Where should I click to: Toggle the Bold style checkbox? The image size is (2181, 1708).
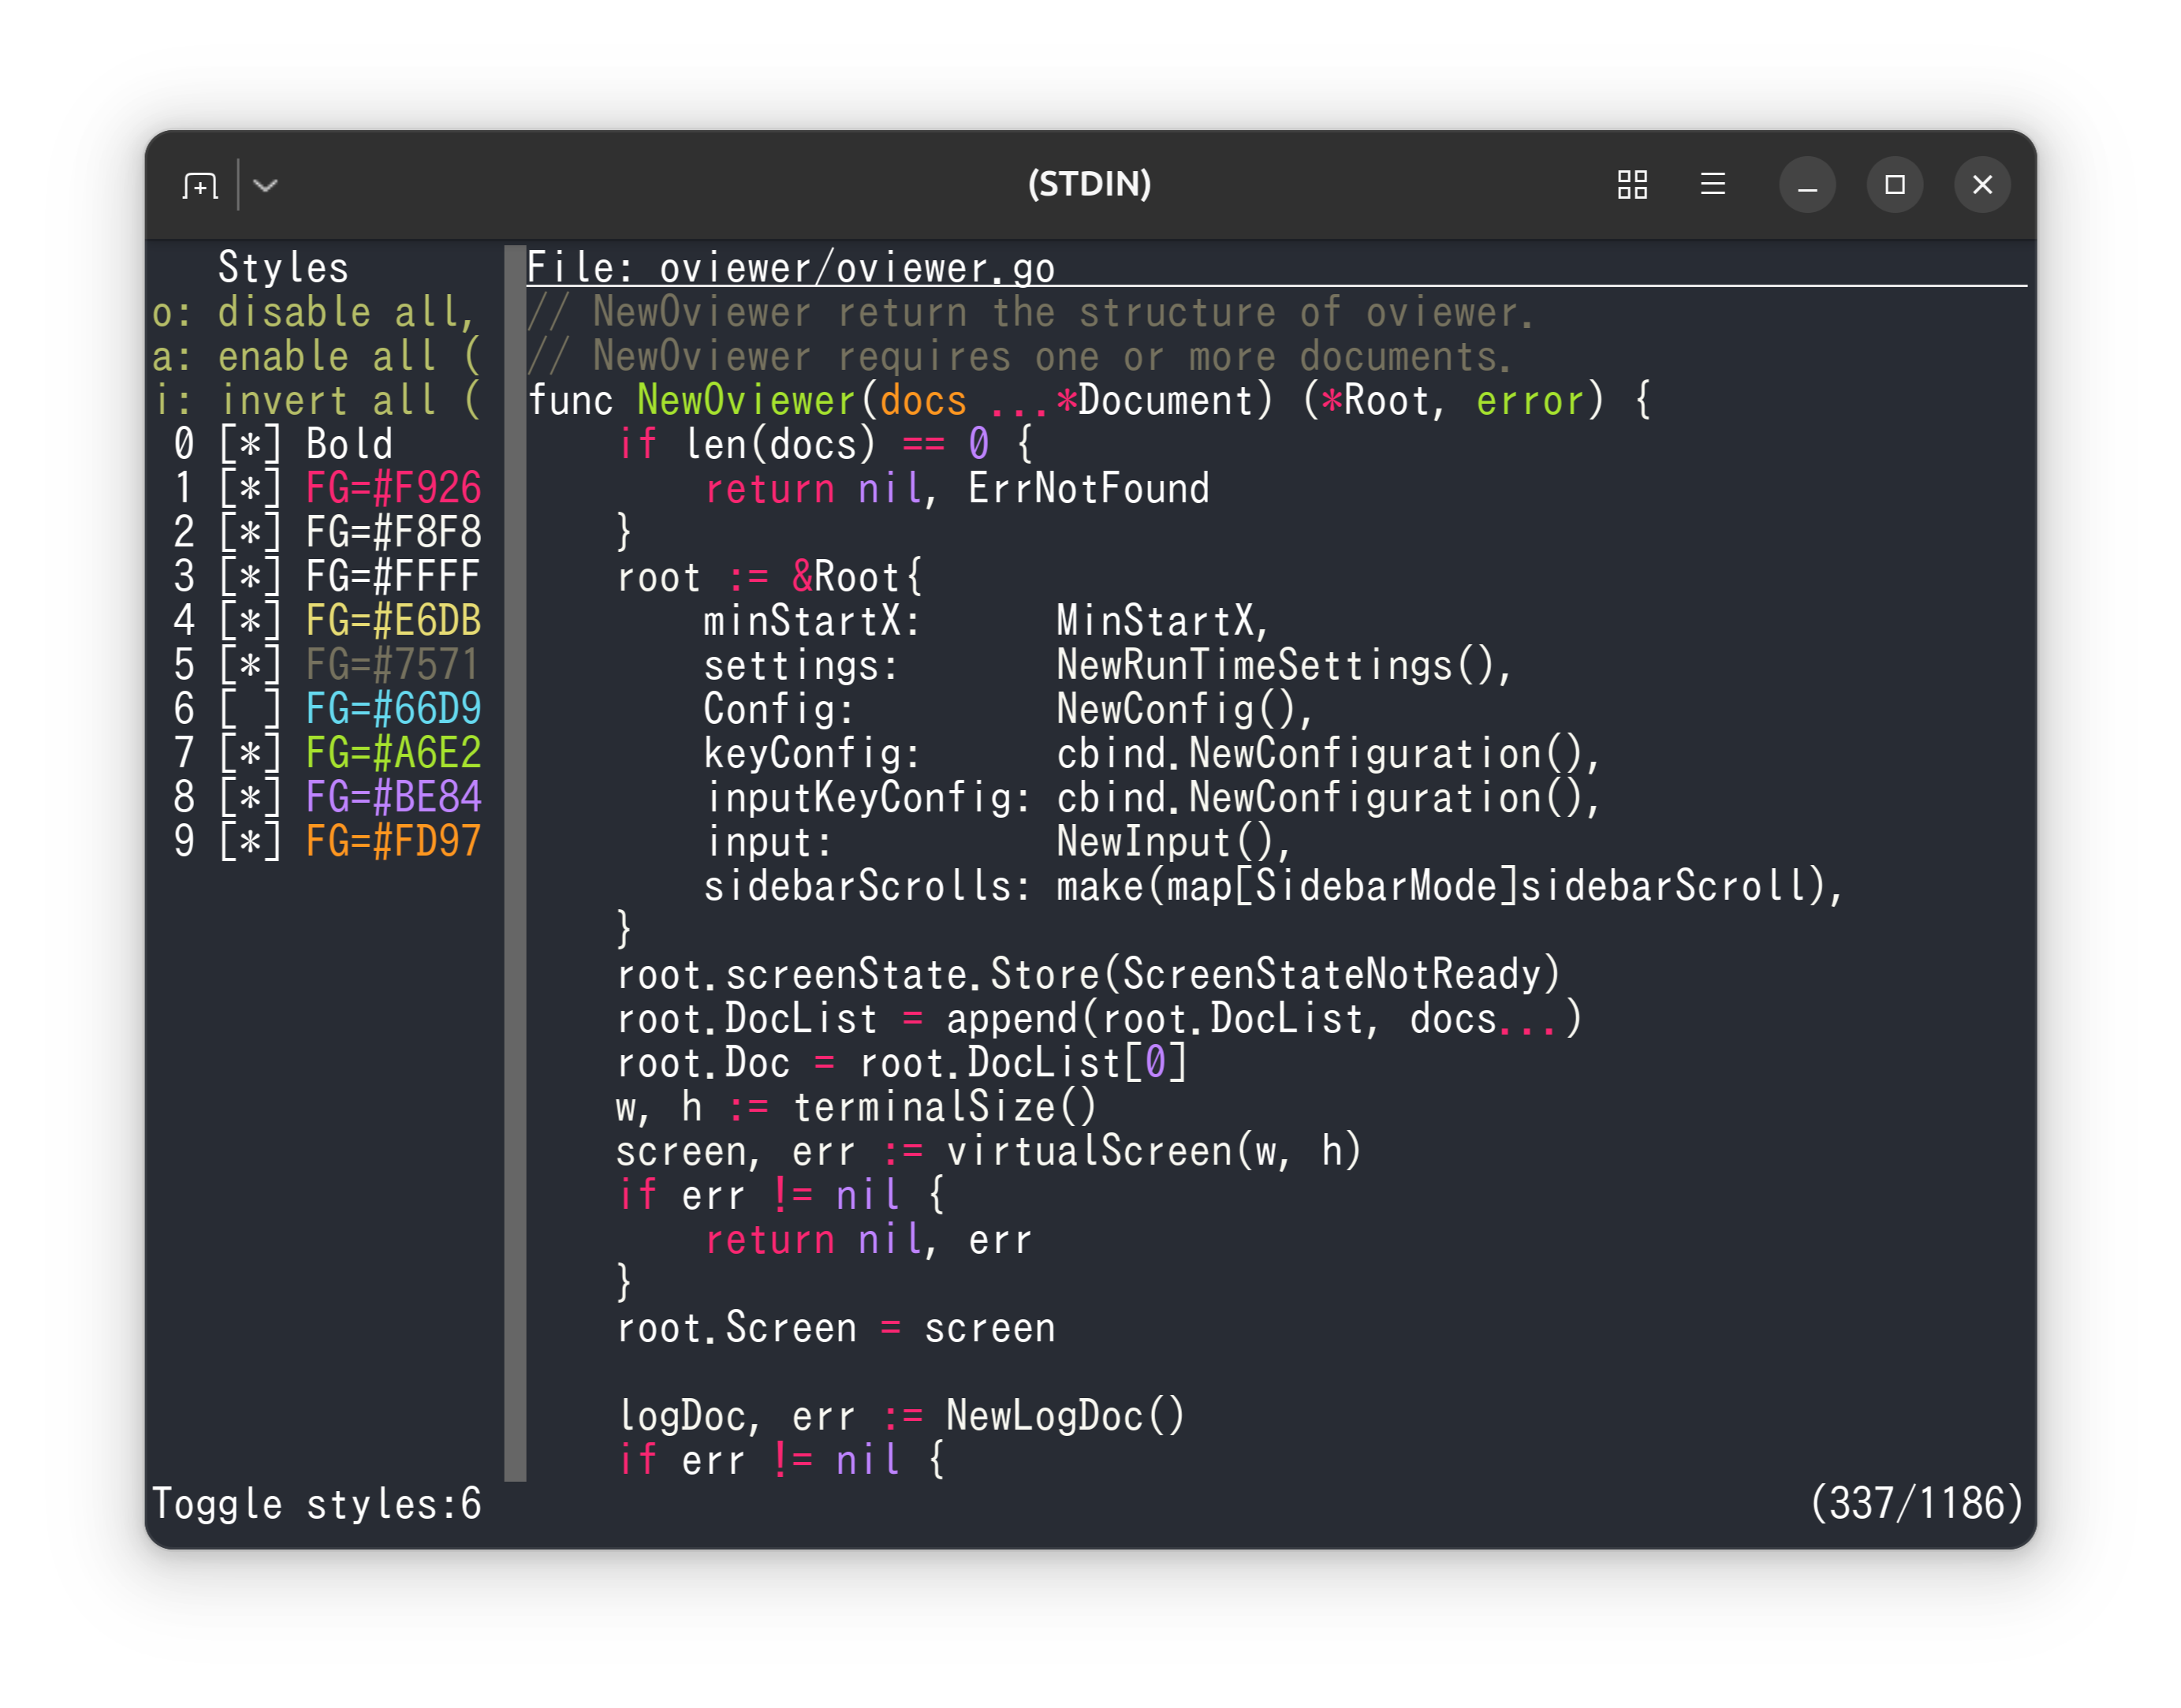pyautogui.click(x=250, y=444)
